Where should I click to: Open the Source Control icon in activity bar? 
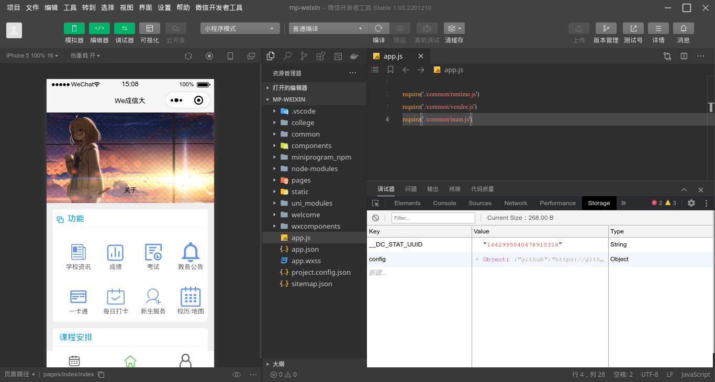(304, 56)
